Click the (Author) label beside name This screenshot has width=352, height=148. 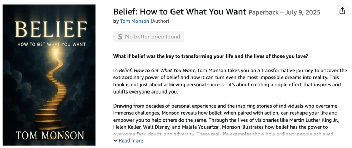point(160,21)
